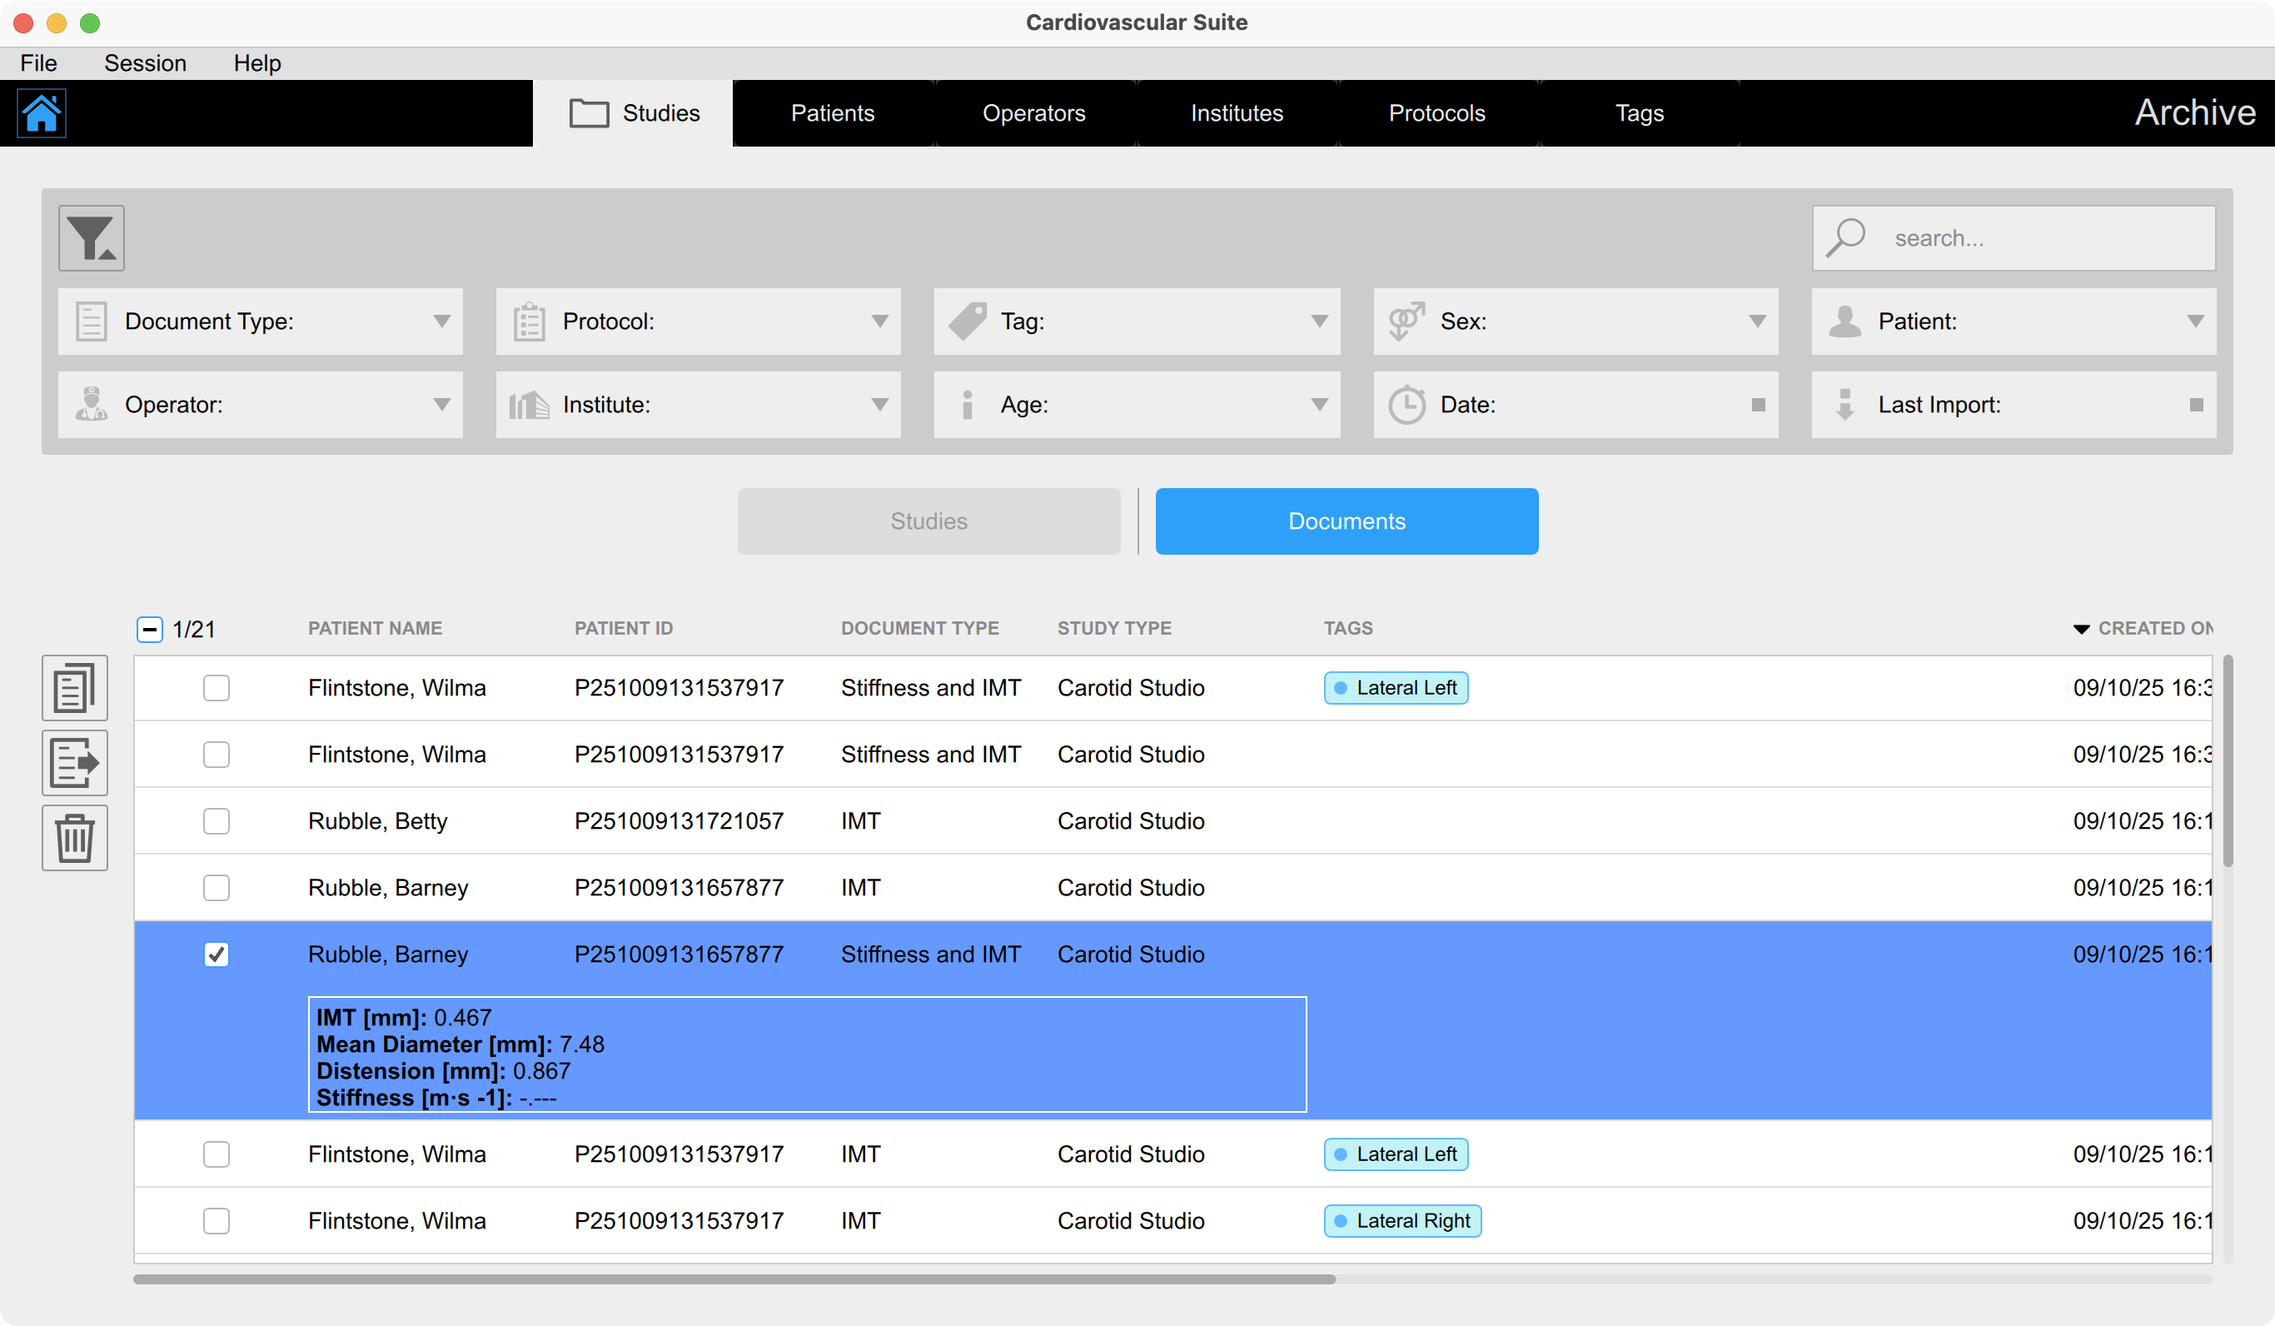Click the copy documents icon in the sidebar
Viewport: 2275px width, 1326px height.
pyautogui.click(x=74, y=686)
